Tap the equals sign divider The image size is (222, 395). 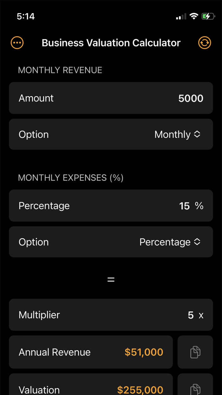click(x=111, y=279)
